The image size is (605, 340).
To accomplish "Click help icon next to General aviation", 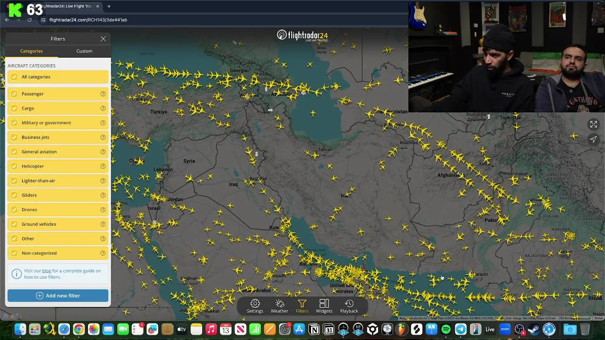I will pyautogui.click(x=103, y=152).
